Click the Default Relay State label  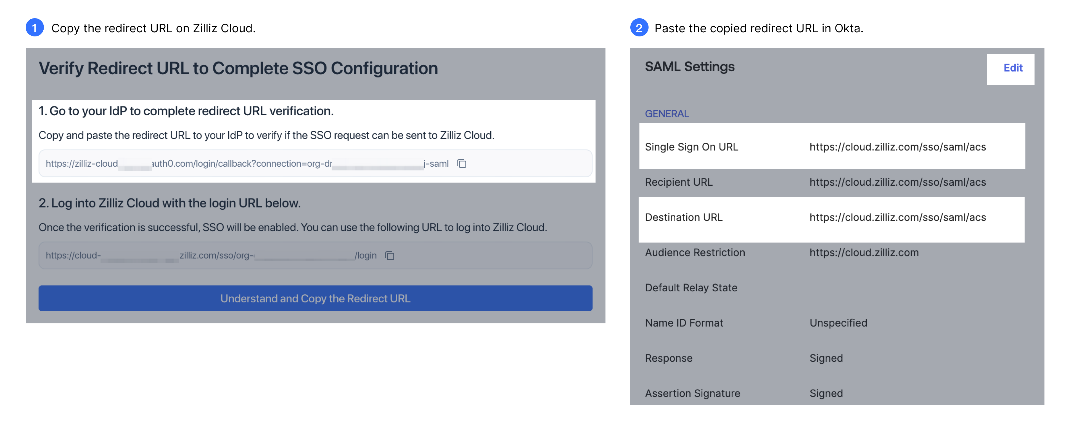point(691,287)
